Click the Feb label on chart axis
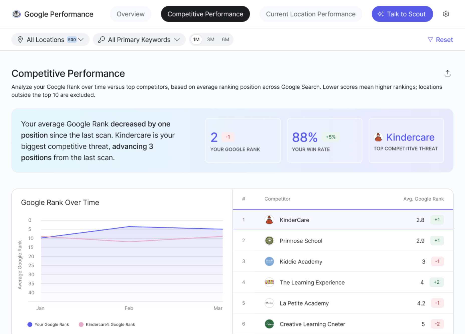This screenshot has width=465, height=334. coord(129,308)
